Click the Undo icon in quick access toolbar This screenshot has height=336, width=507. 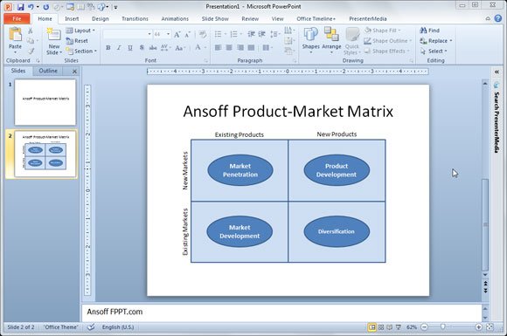pos(31,7)
